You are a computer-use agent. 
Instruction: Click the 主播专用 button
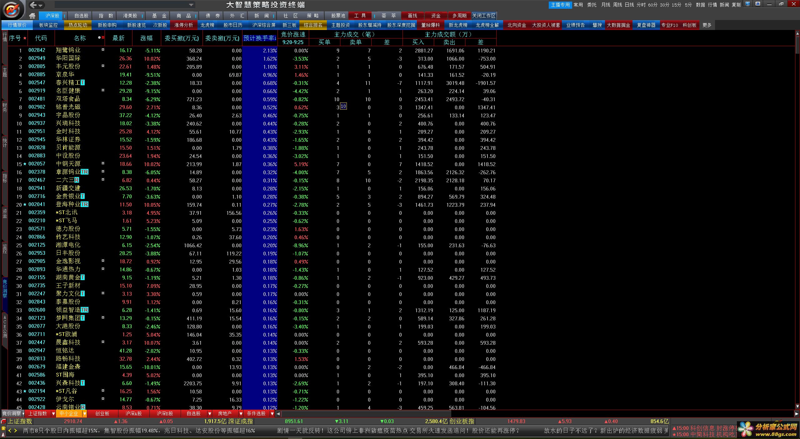560,5
